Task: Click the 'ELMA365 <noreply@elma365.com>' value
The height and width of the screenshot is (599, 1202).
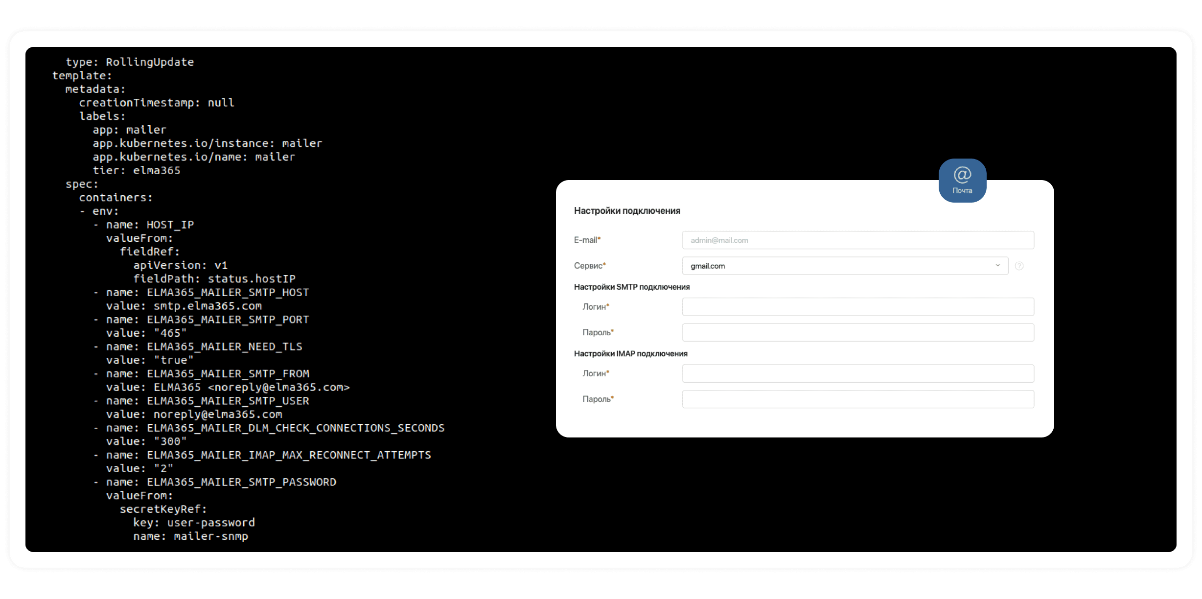Action: click(252, 387)
